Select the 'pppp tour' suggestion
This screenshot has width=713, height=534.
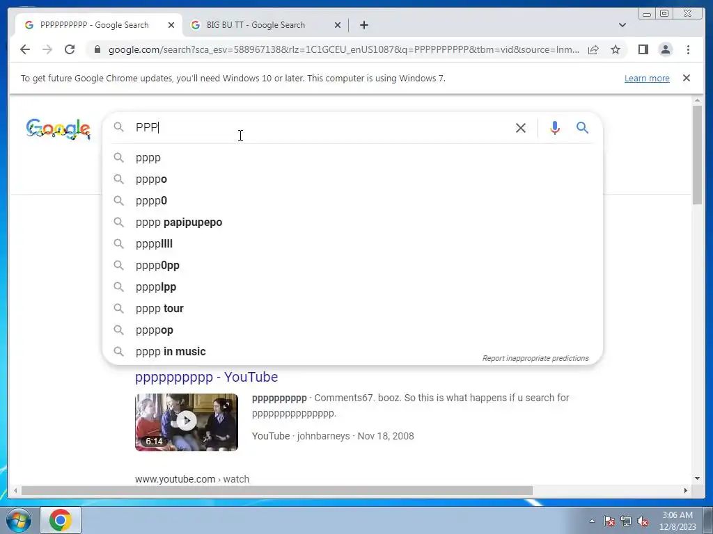pos(352,308)
